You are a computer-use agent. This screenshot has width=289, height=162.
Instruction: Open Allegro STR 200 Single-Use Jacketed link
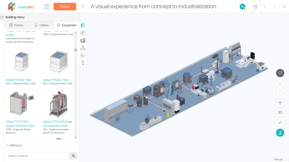coord(58,124)
